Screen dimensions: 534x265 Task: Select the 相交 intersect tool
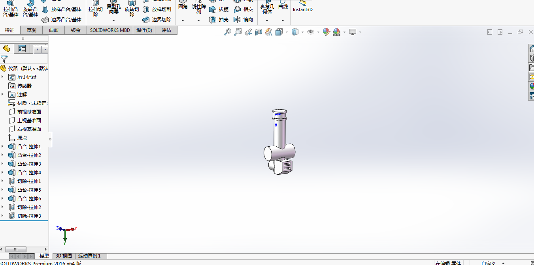click(x=243, y=9)
